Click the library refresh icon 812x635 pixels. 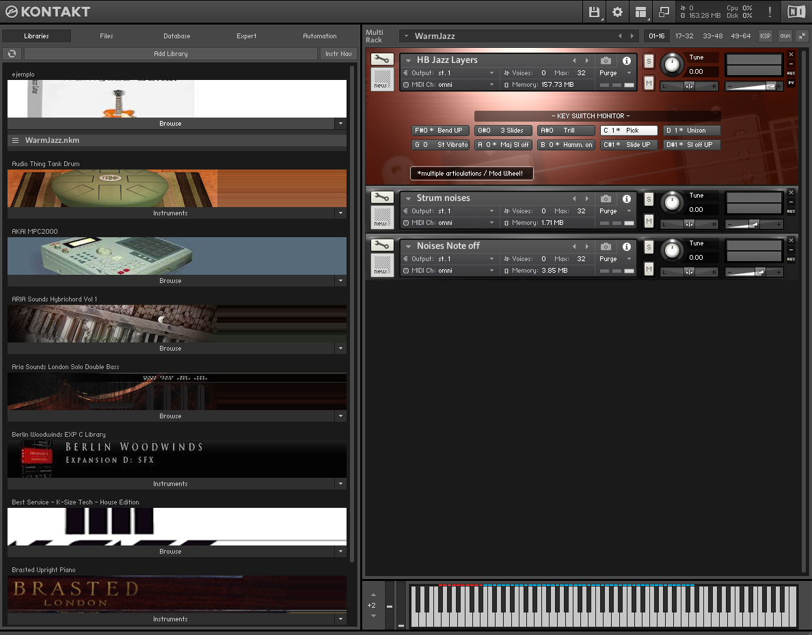coord(12,53)
